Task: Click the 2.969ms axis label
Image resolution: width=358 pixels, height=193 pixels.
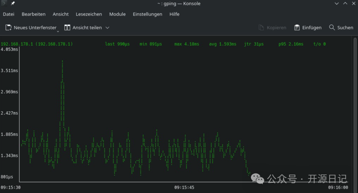Action: [9, 92]
